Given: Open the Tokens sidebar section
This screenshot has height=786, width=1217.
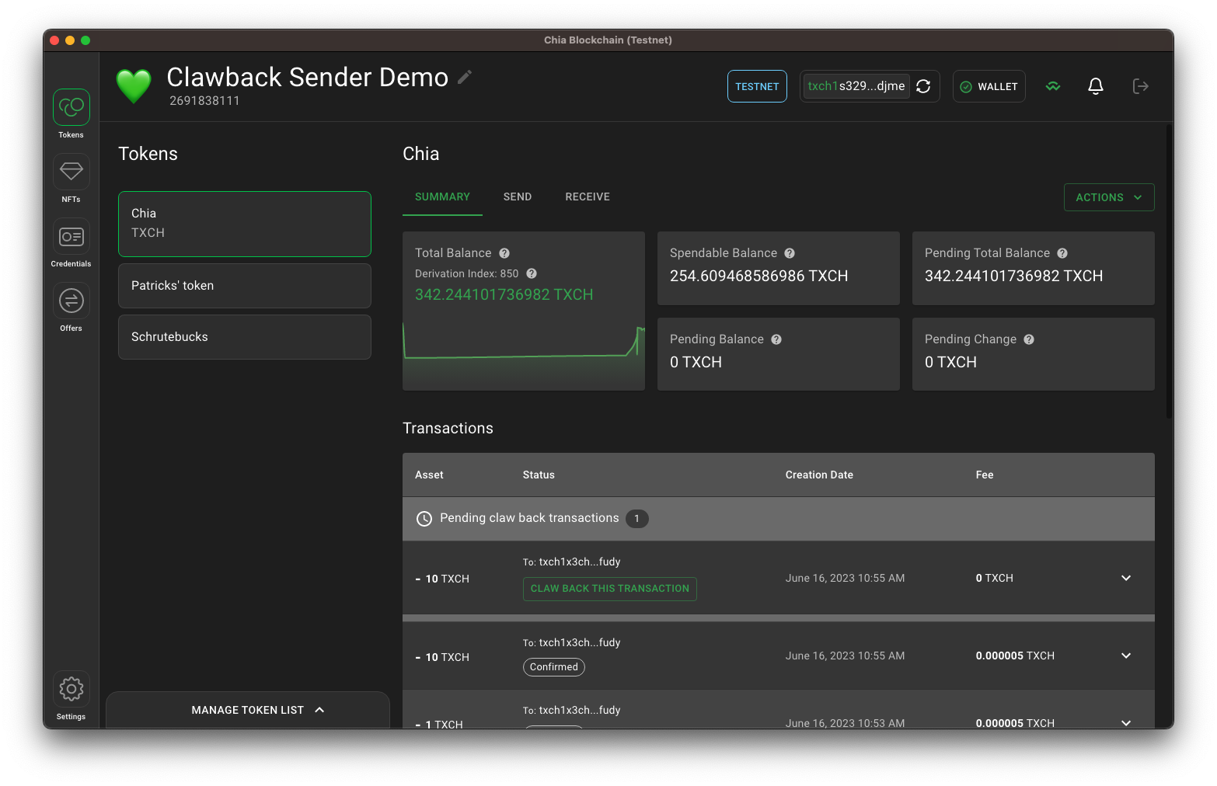Looking at the screenshot, I should click(71, 107).
